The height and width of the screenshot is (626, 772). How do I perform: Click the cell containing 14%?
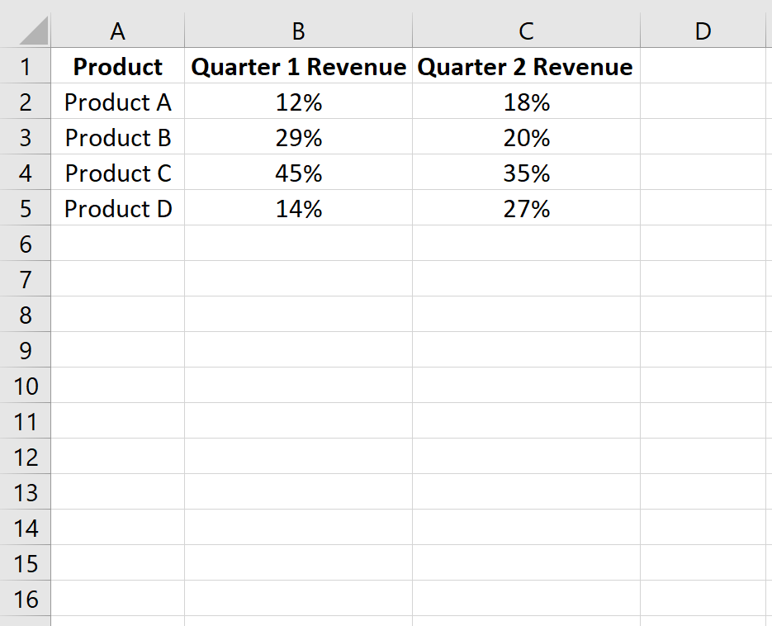(x=298, y=207)
